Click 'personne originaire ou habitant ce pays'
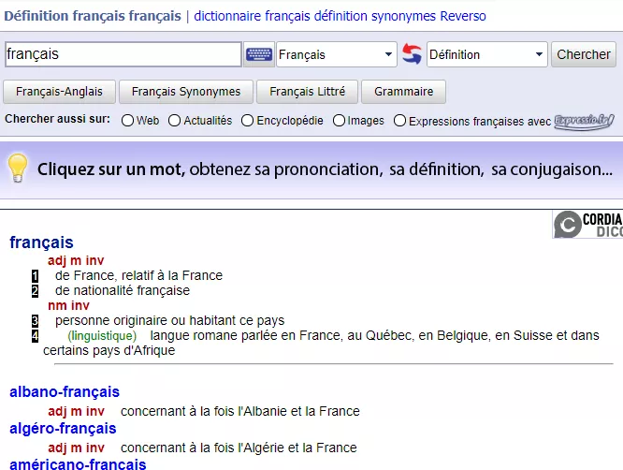Image resolution: width=623 pixels, height=470 pixels. click(169, 320)
